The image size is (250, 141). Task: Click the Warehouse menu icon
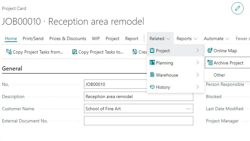[152, 75]
